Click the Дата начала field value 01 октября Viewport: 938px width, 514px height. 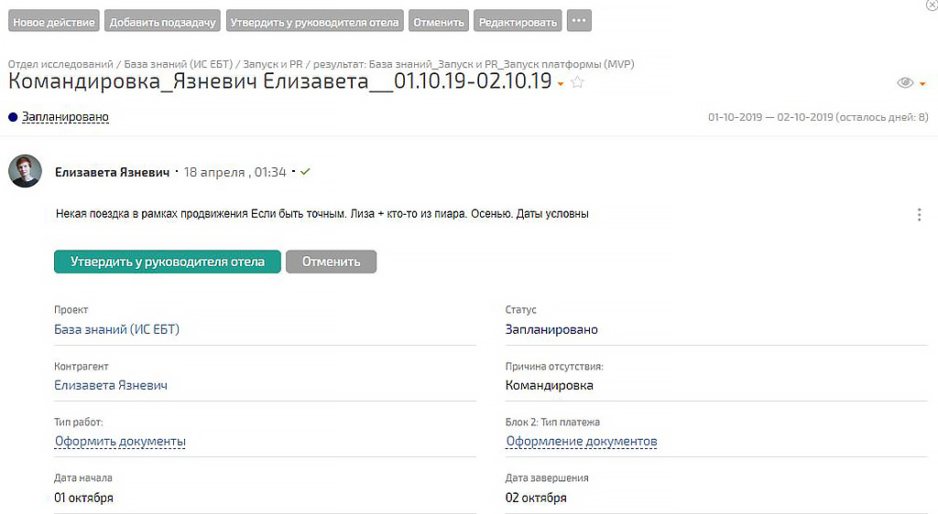click(x=83, y=498)
